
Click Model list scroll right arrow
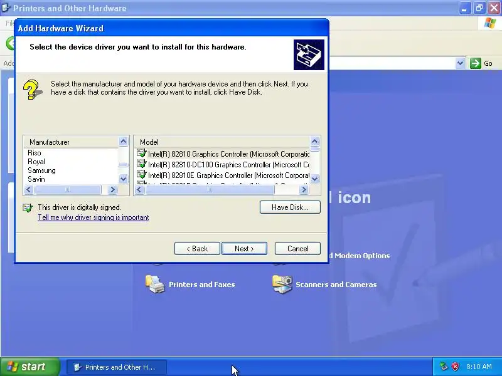[304, 190]
